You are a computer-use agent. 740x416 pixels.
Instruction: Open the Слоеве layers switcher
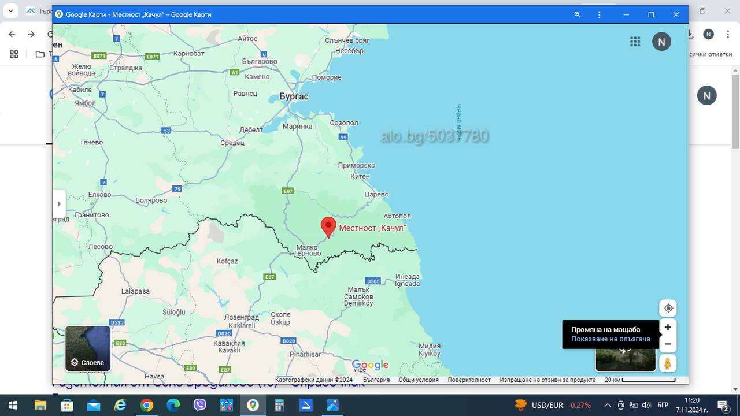click(x=88, y=348)
